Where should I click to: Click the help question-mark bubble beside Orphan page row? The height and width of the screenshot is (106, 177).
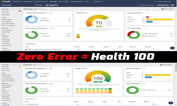172,48
